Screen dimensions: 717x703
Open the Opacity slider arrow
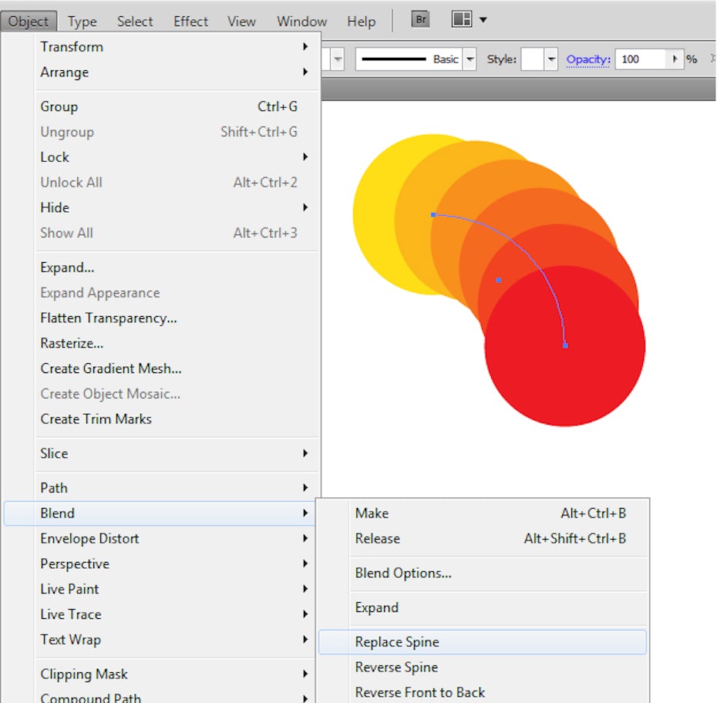[x=675, y=59]
